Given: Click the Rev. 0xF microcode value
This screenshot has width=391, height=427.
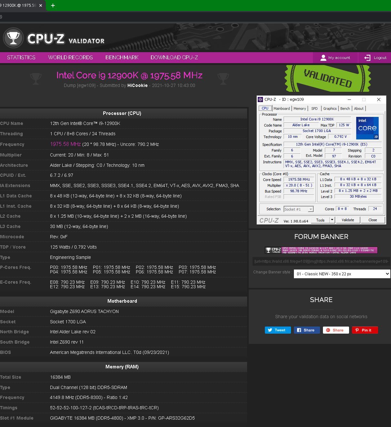Looking at the screenshot, I should 59,237.
